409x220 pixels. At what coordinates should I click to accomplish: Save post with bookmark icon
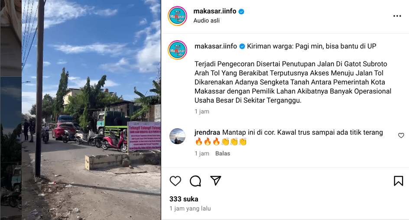398,181
